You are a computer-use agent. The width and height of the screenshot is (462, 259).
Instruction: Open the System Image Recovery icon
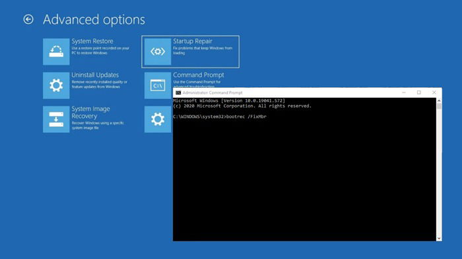pyautogui.click(x=56, y=120)
